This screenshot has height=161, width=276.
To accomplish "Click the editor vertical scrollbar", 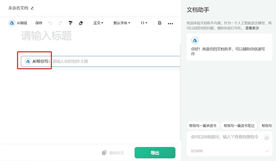I will (x=180, y=92).
